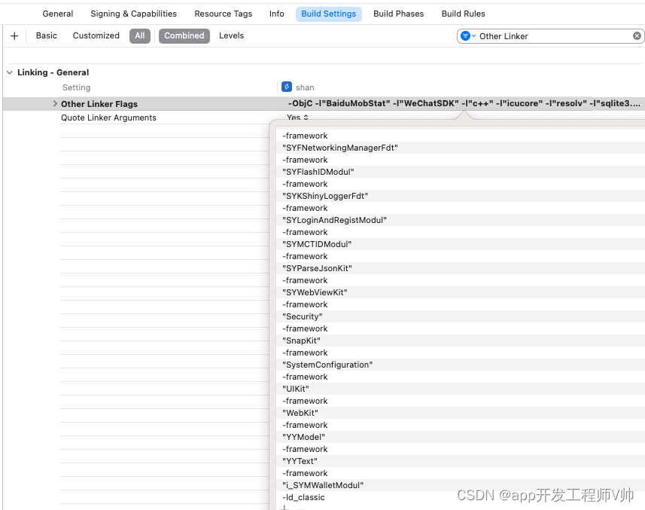Screen dimensions: 645x510
Task: Click the shan column header label
Action: point(305,87)
